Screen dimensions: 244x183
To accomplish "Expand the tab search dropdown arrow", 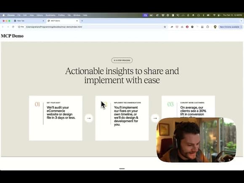I will pos(241,21).
